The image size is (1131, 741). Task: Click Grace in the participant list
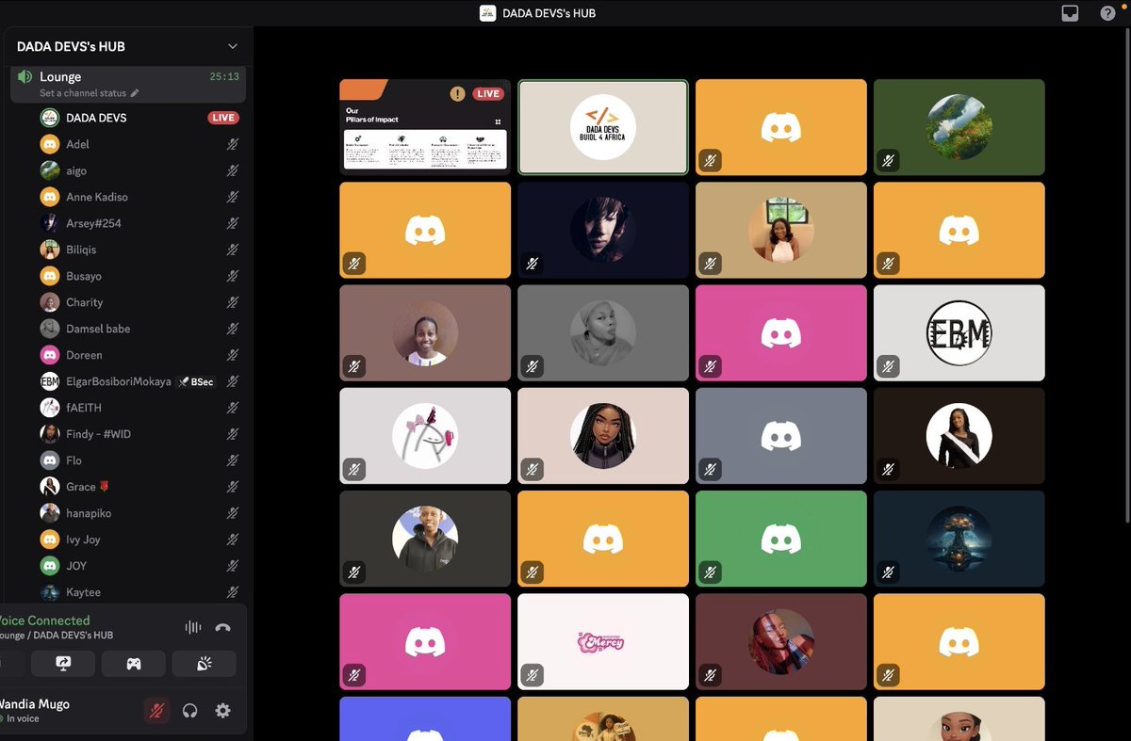coord(138,487)
